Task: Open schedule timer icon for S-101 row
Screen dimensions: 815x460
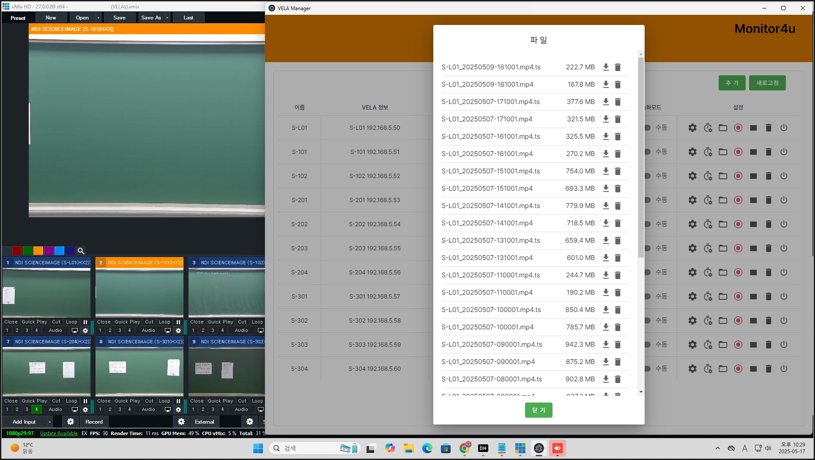Action: (x=708, y=152)
